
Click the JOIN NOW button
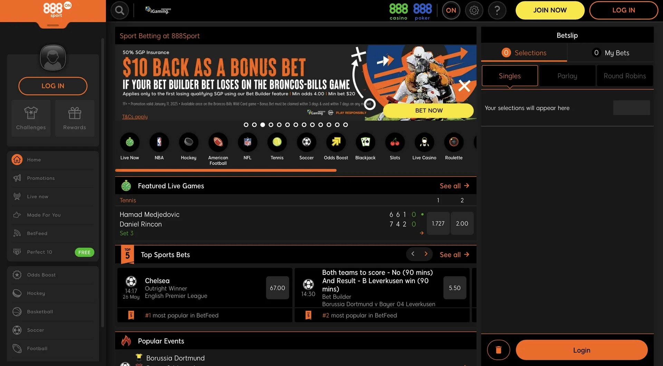coord(550,10)
